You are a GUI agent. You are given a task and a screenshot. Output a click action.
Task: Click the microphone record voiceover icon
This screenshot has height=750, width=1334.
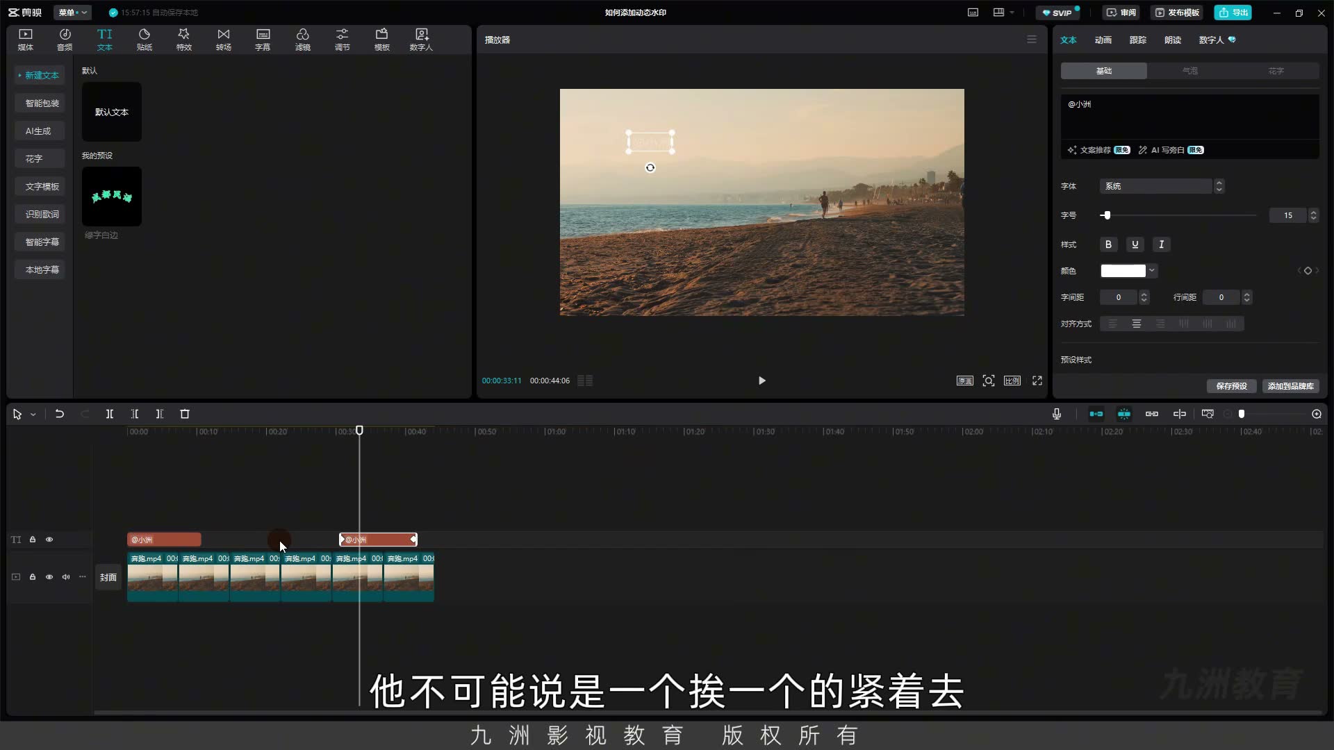pos(1057,414)
